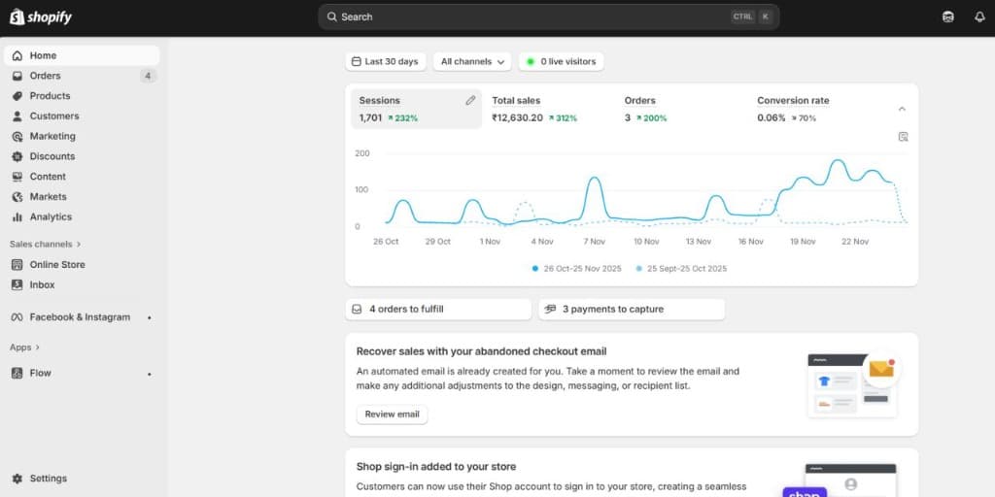Click the Analytics bar chart icon

click(17, 216)
